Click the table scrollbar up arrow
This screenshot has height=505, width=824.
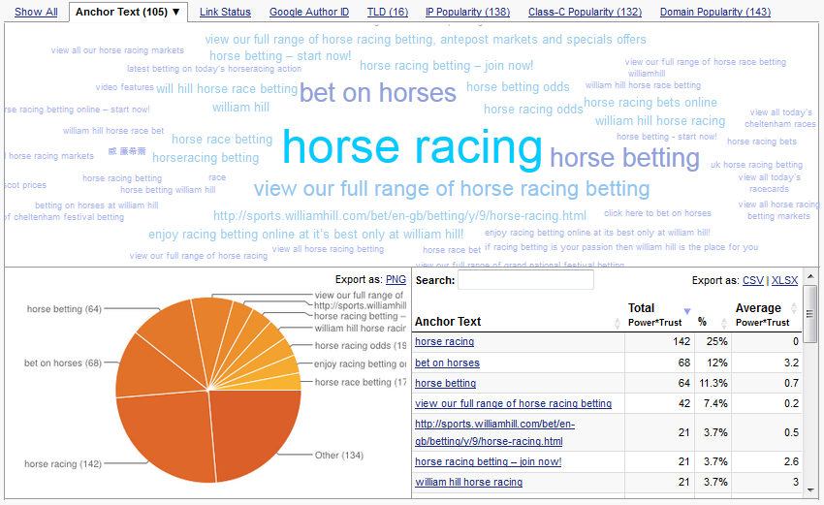click(x=810, y=276)
